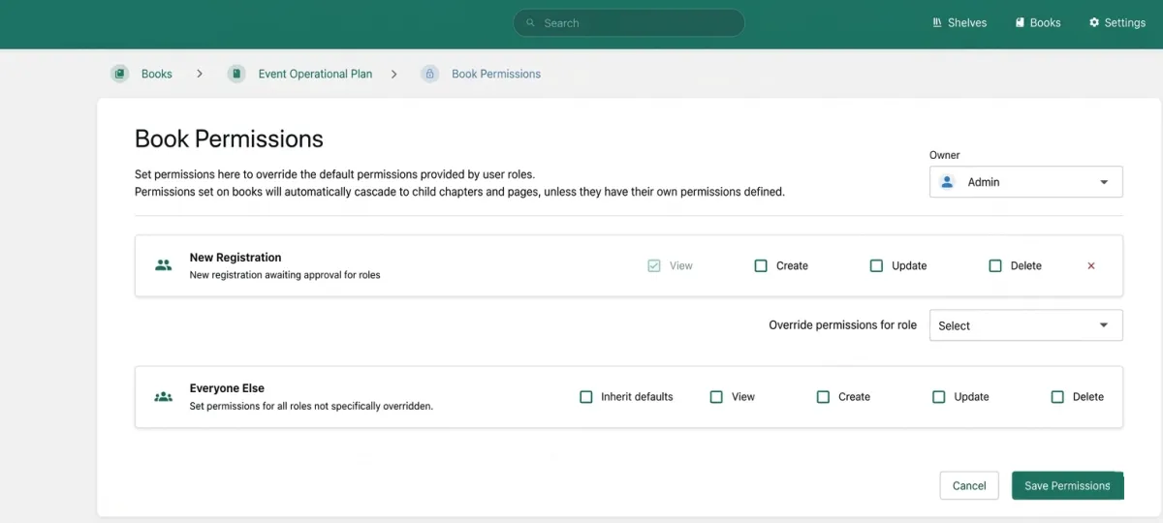The width and height of the screenshot is (1163, 523).
Task: Go to Books breadcrumb link
Action: (x=157, y=74)
